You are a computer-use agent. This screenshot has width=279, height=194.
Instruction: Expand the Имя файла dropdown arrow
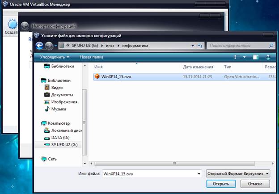199,174
